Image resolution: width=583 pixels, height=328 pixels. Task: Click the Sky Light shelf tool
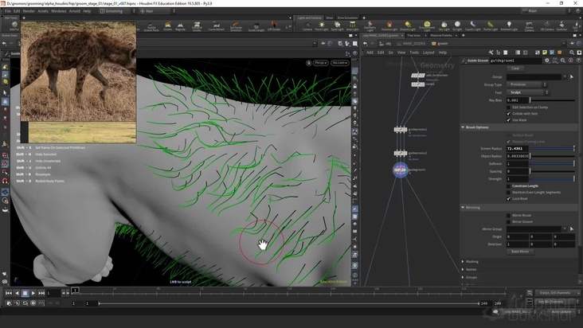click(444, 26)
